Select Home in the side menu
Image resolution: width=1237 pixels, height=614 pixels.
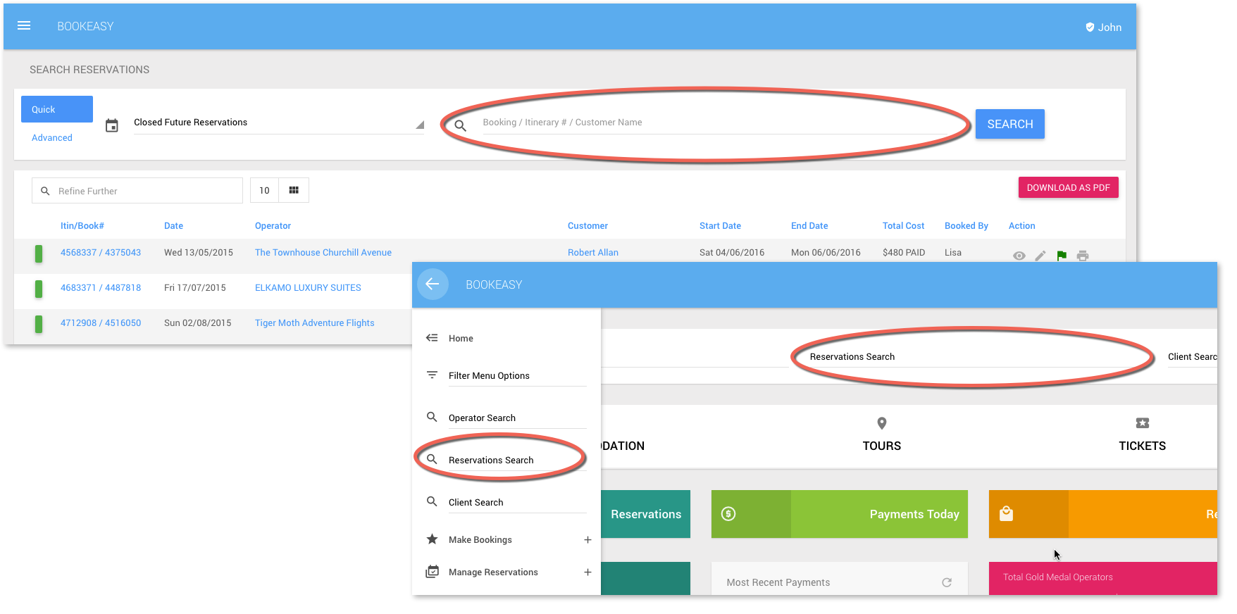pos(461,339)
